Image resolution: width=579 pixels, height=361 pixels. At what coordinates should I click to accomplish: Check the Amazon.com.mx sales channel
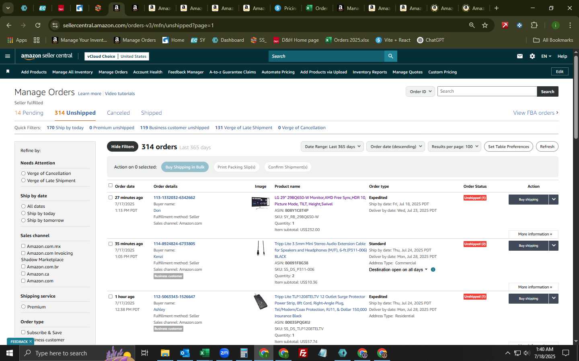23,246
